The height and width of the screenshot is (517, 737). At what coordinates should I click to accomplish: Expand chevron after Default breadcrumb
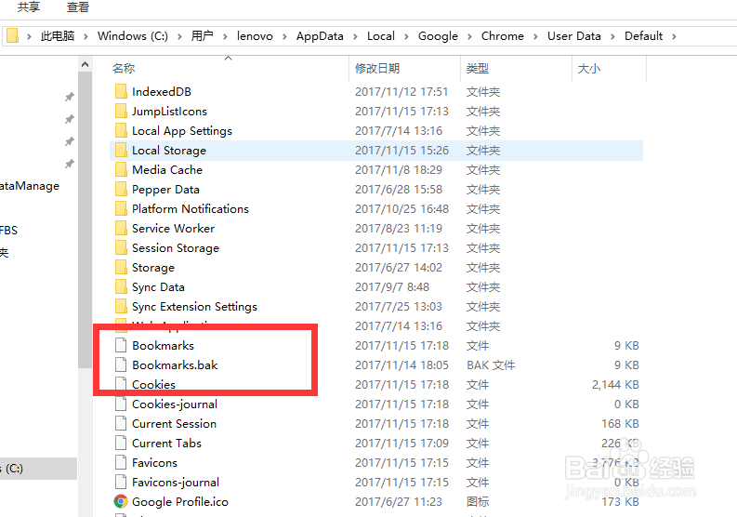point(674,36)
